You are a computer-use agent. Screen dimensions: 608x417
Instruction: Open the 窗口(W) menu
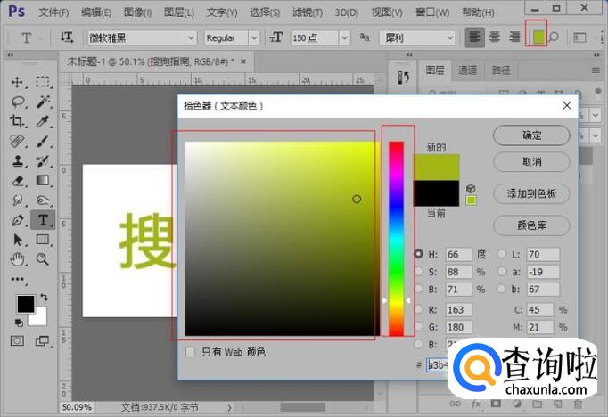(x=432, y=12)
